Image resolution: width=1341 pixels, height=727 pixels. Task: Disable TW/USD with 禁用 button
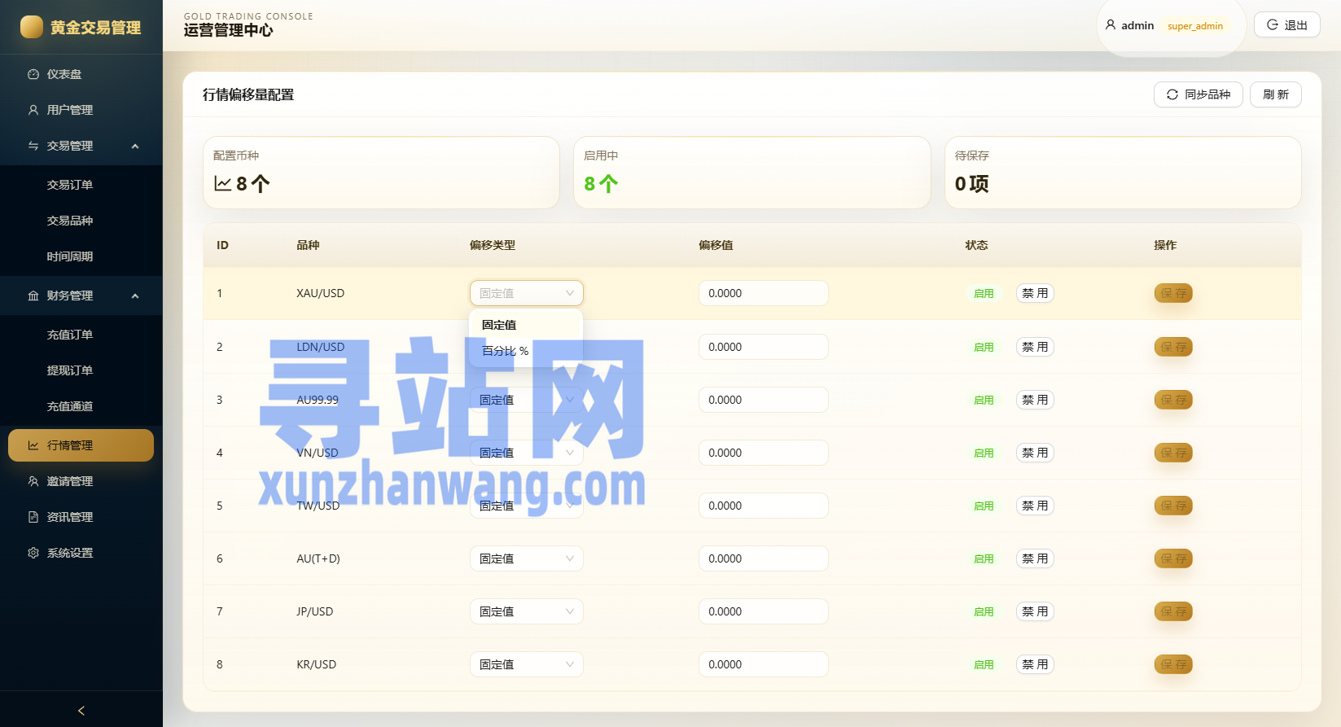pyautogui.click(x=1035, y=506)
